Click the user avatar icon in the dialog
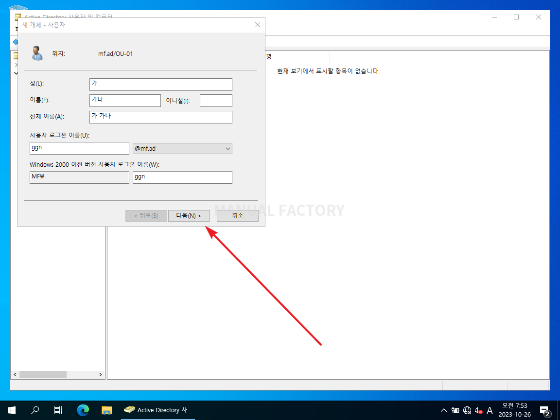 (37, 53)
